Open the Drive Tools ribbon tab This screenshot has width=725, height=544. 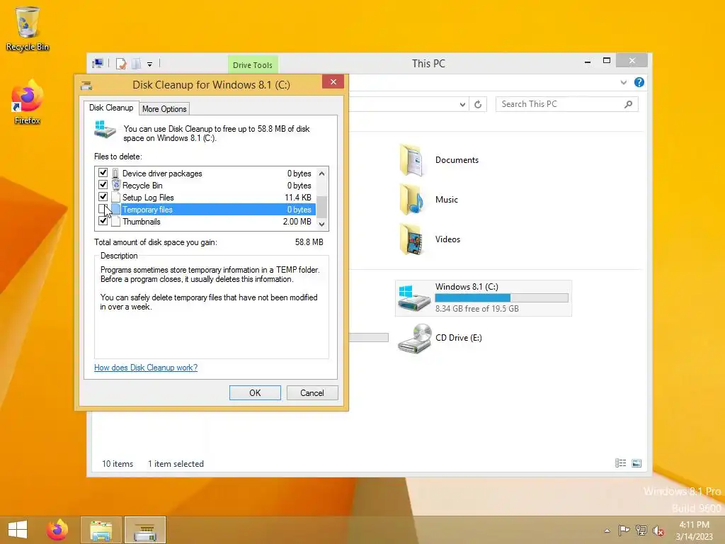click(253, 65)
